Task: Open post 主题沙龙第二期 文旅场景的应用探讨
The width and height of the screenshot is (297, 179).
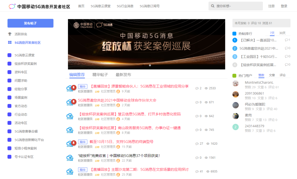Action: coord(139,170)
